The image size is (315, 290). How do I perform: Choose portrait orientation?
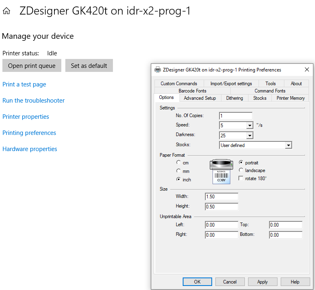tap(241, 162)
